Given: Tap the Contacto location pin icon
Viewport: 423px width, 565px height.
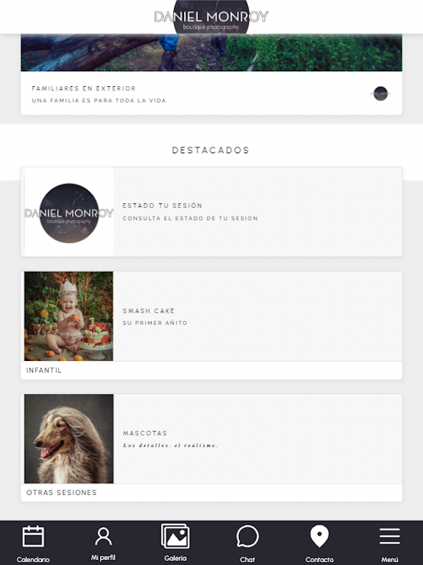Looking at the screenshot, I should tap(319, 536).
